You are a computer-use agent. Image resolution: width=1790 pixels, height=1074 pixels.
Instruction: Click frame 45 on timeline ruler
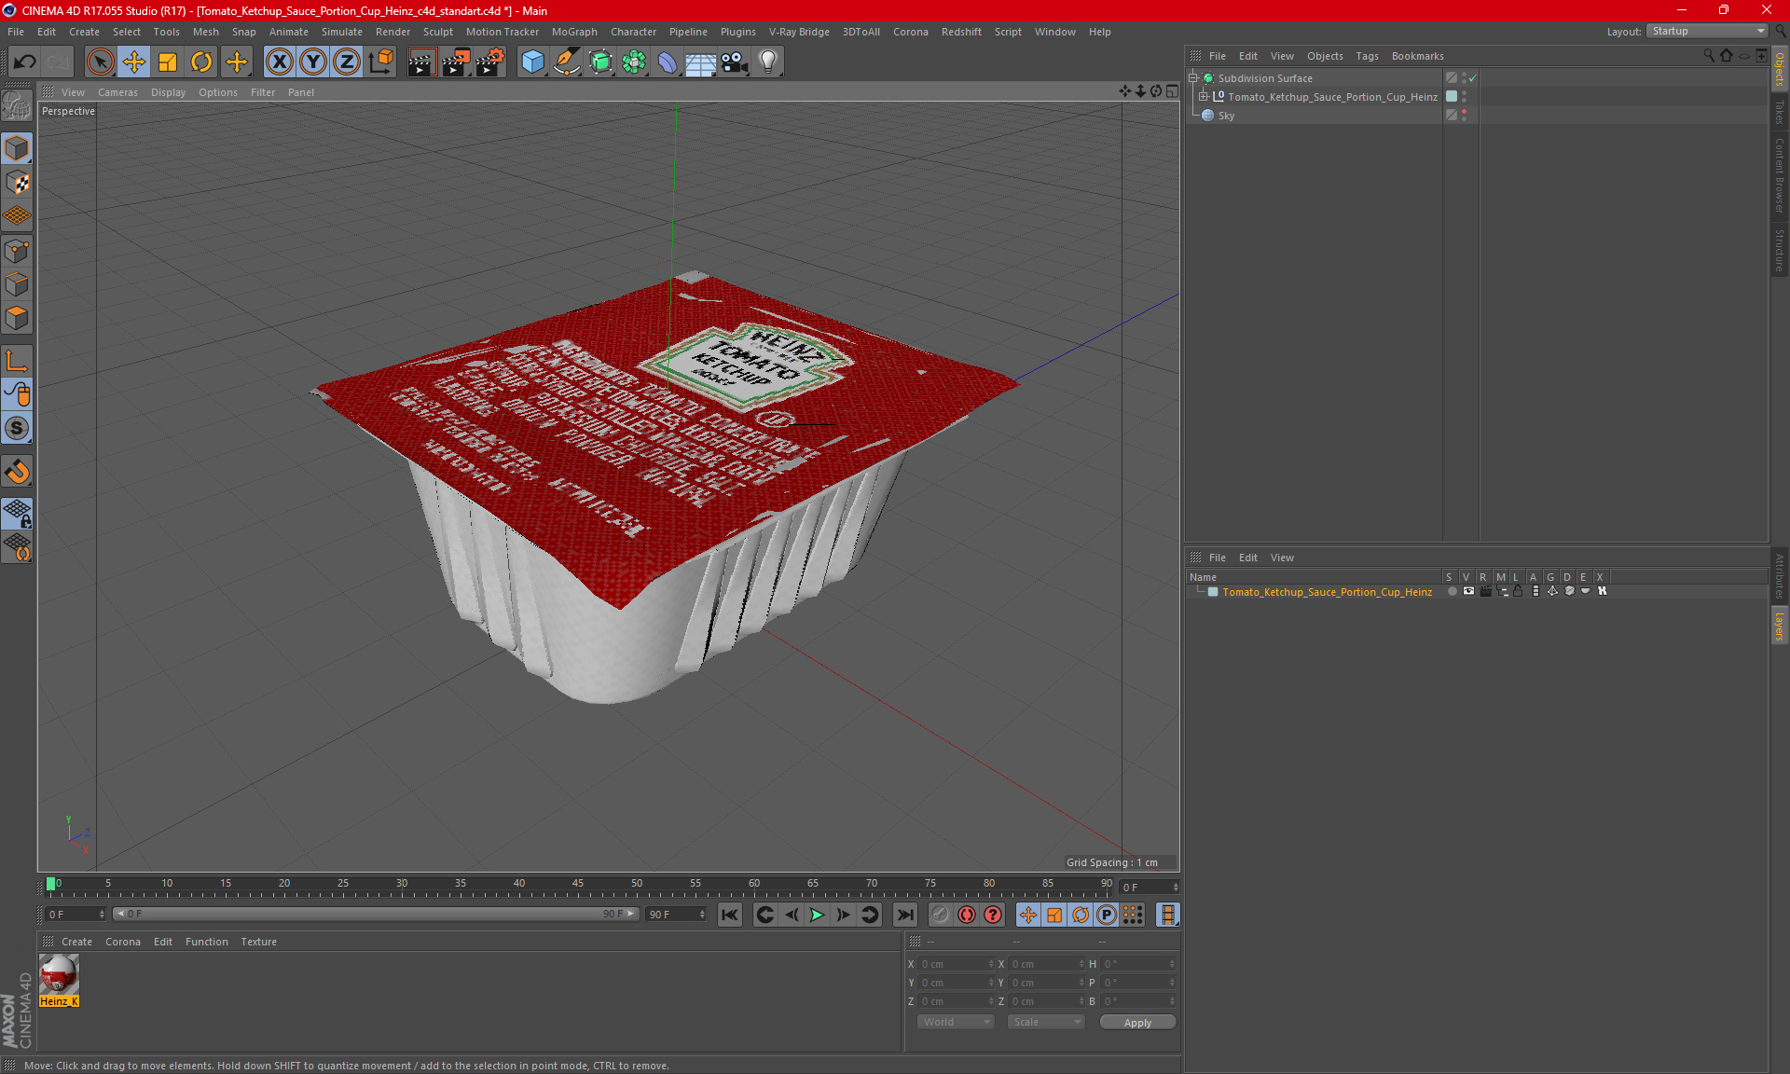pyautogui.click(x=578, y=884)
